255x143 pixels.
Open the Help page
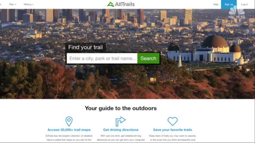[x=216, y=4]
